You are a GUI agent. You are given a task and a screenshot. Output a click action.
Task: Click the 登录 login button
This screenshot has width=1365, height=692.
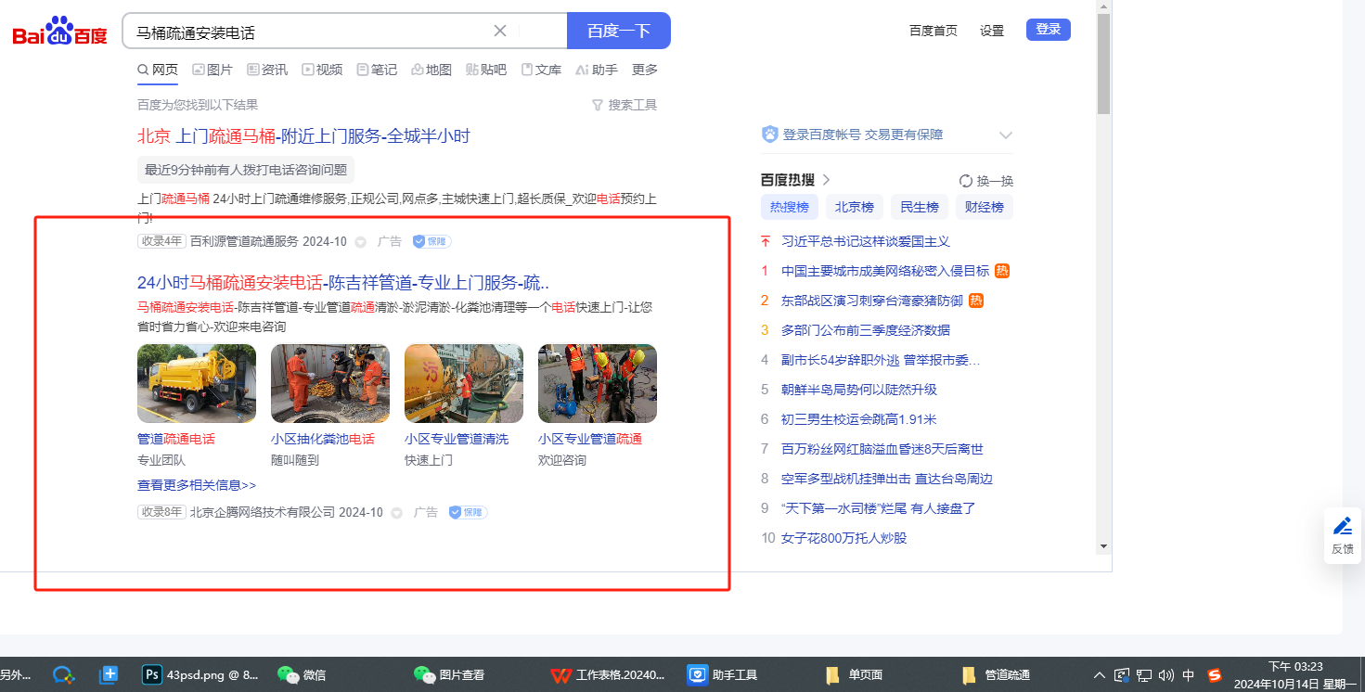click(x=1049, y=30)
